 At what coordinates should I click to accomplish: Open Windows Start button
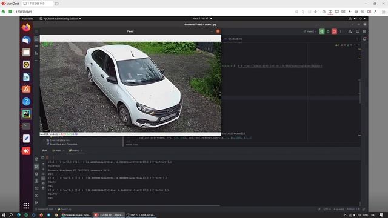coord(4,215)
